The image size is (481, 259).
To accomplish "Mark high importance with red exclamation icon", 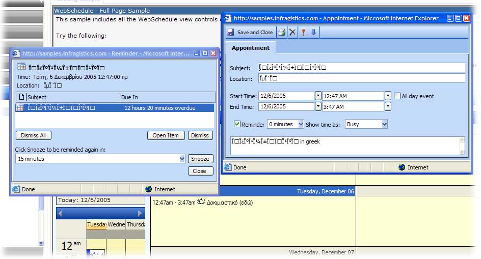I will pyautogui.click(x=303, y=32).
